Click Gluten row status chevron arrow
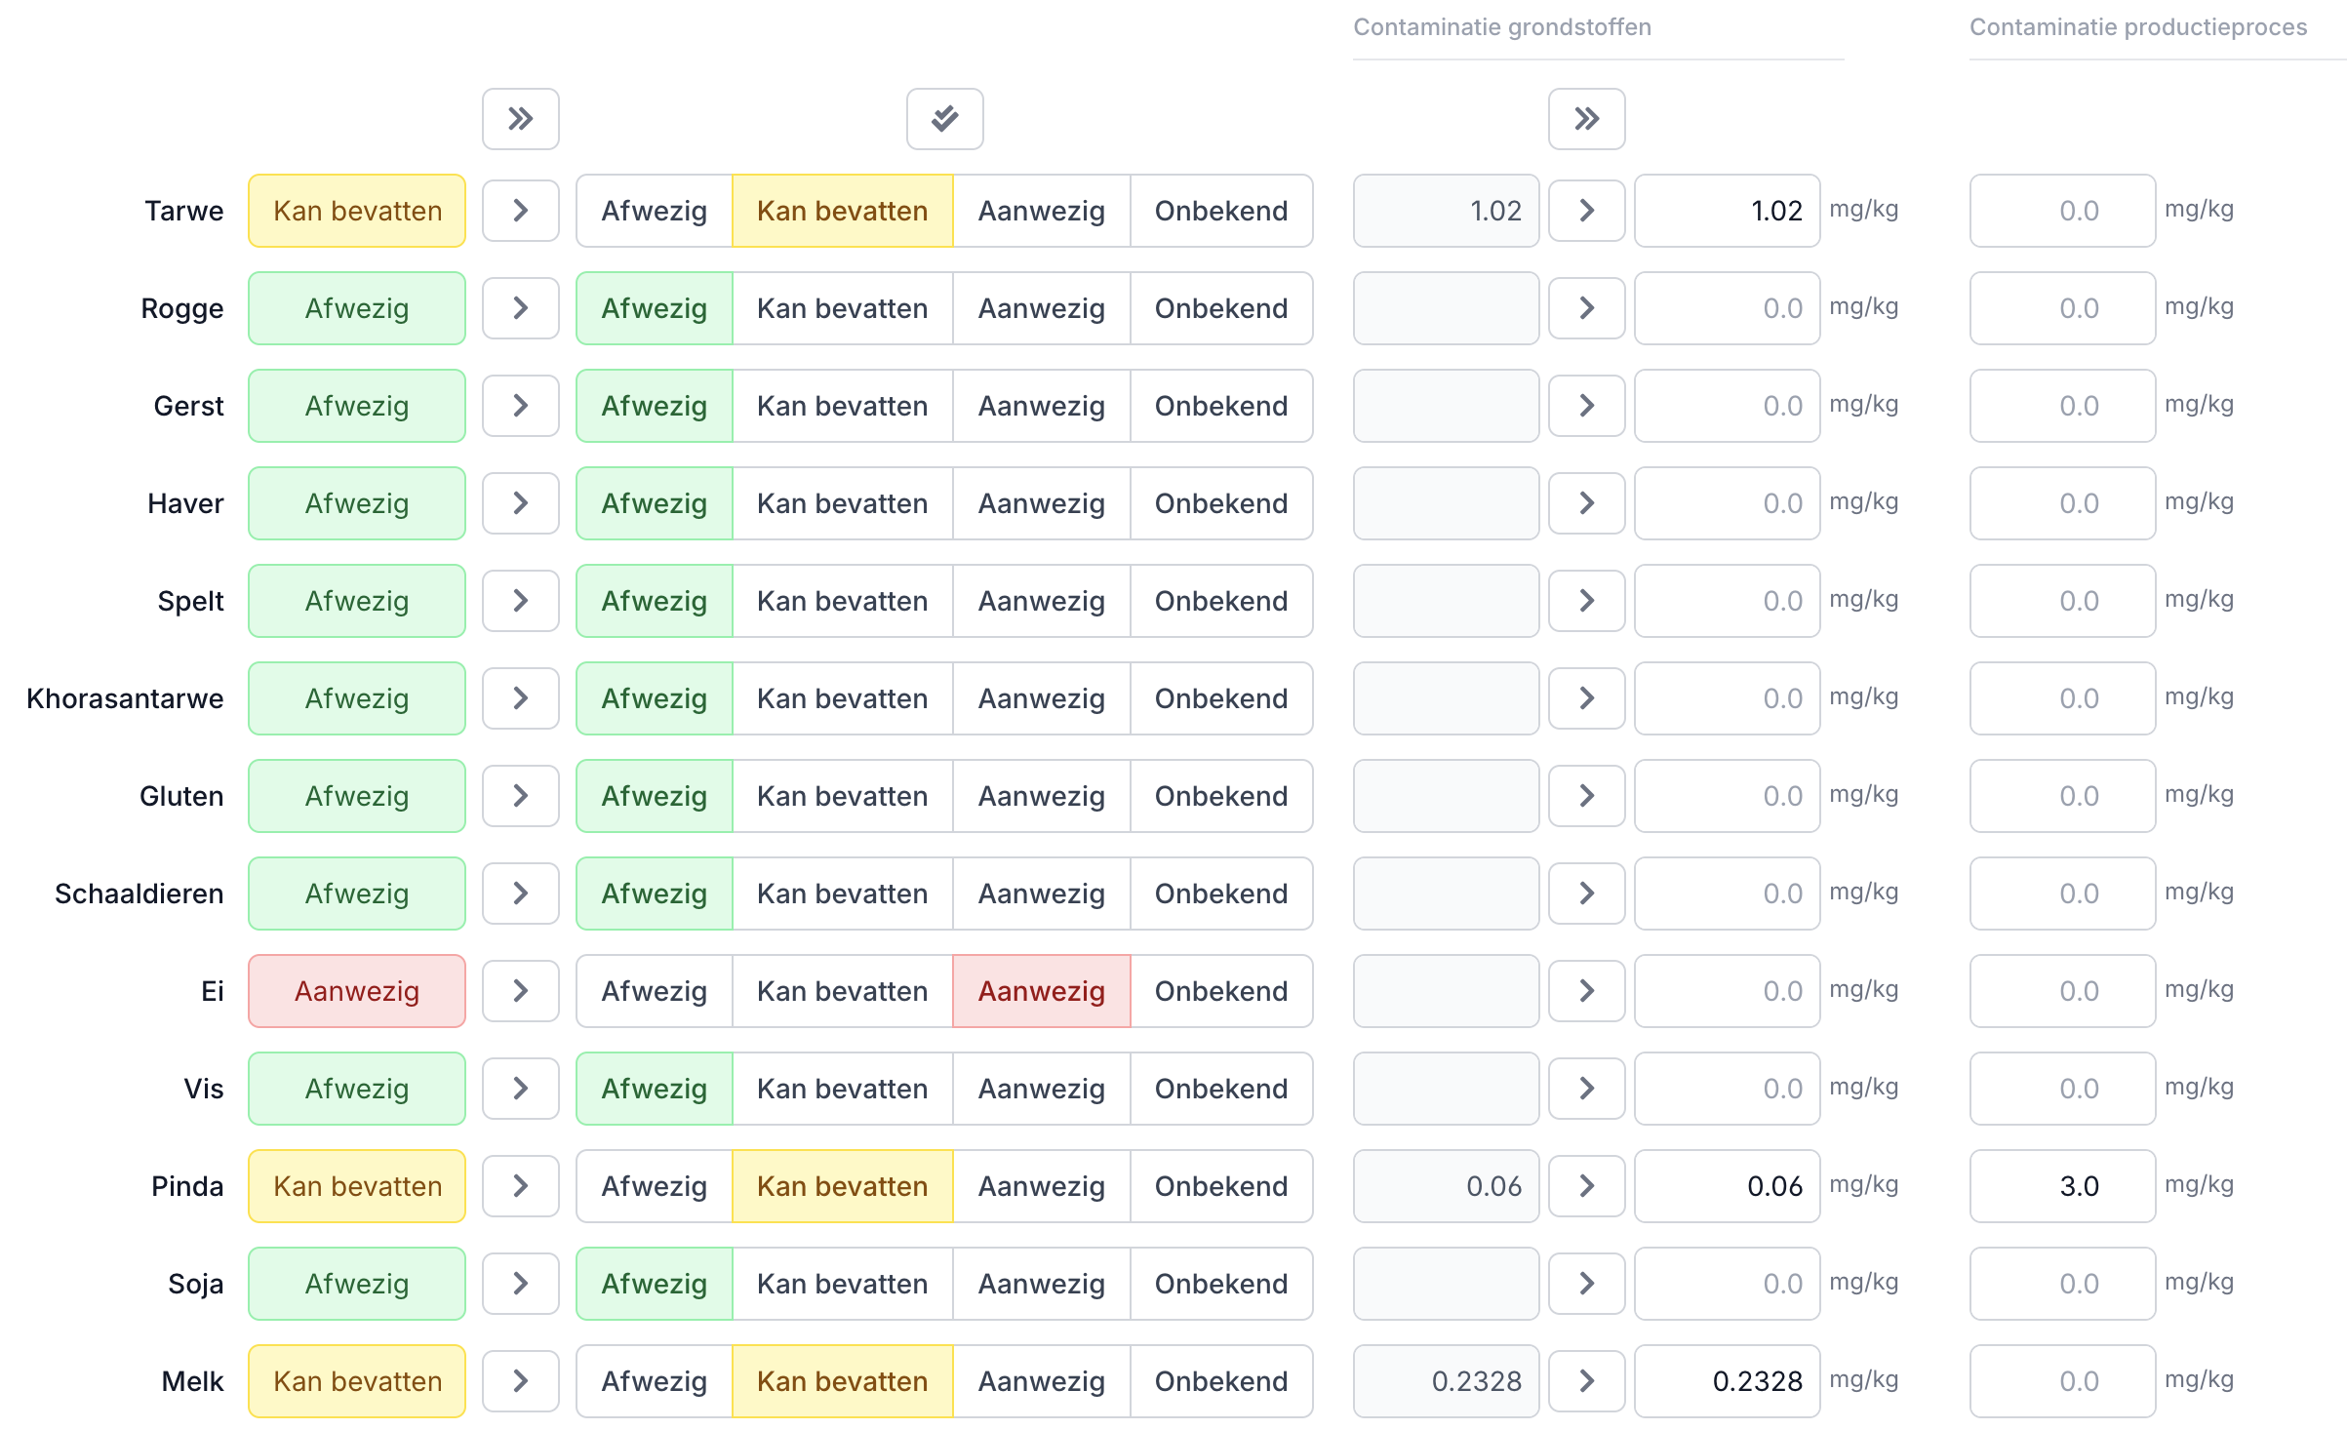Viewport: 2347px width, 1430px height. (x=520, y=796)
